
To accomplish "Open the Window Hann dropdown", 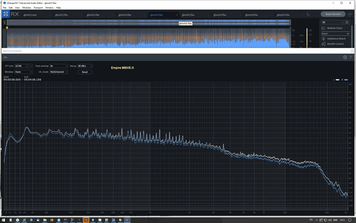I will pyautogui.click(x=24, y=72).
